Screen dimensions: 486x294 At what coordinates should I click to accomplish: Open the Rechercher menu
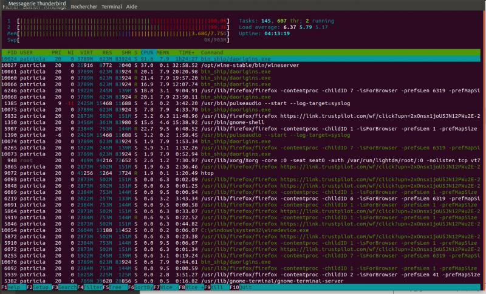[x=84, y=7]
